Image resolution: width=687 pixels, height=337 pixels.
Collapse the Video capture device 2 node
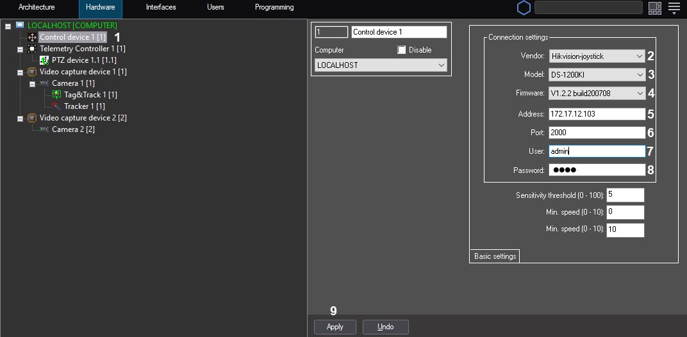[x=20, y=119]
